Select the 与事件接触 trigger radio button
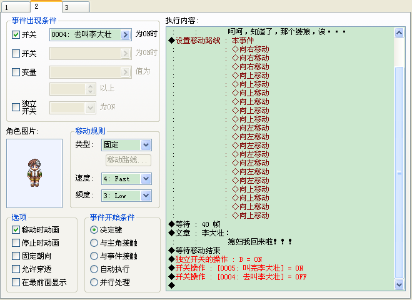Viewport: 412px width, 300px height. pyautogui.click(x=94, y=256)
